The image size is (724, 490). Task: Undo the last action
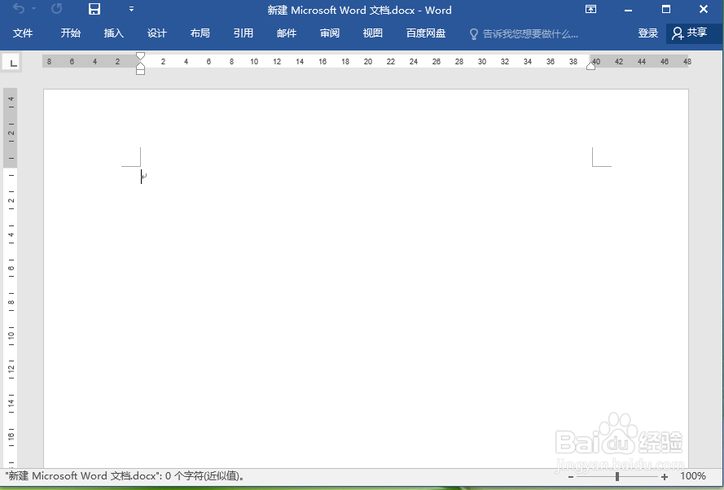pos(20,10)
